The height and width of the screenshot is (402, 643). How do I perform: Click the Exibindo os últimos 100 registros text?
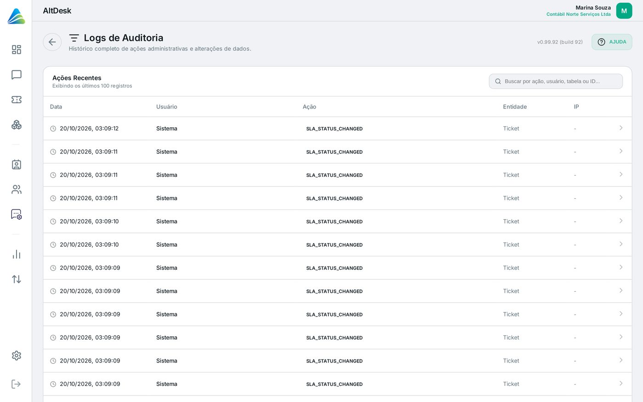point(92,86)
